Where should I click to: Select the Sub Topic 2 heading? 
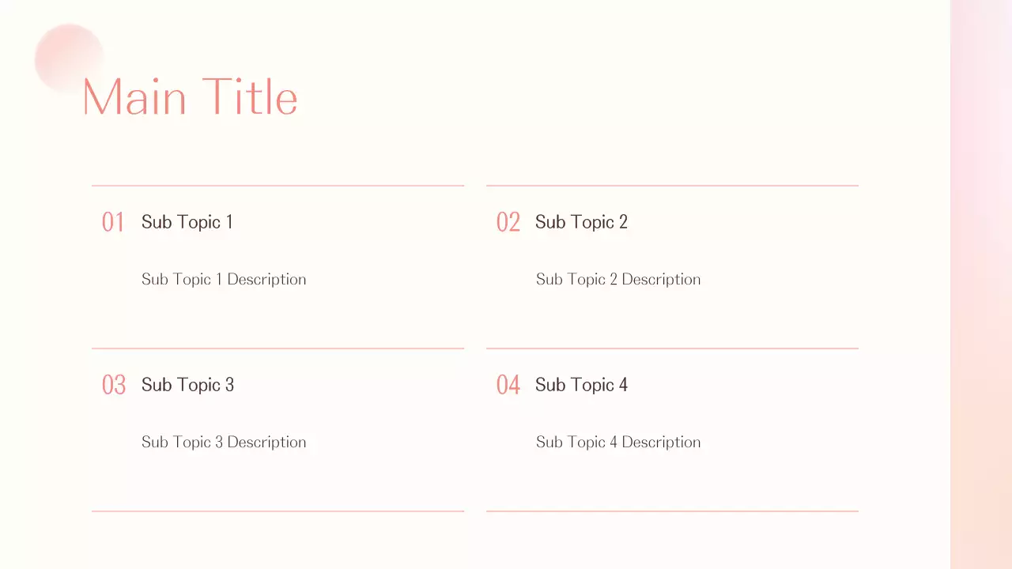click(581, 222)
